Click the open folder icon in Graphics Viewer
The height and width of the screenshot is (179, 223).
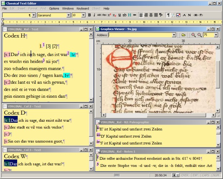coord(184,35)
